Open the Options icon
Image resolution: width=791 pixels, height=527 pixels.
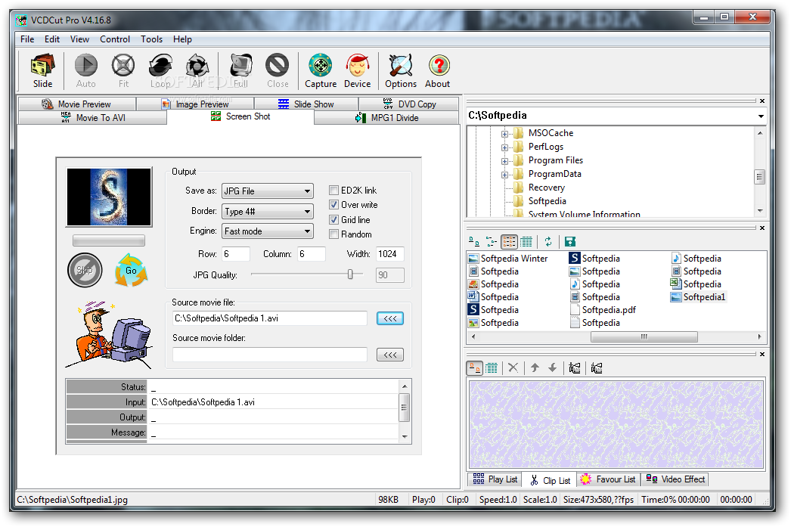coord(401,70)
